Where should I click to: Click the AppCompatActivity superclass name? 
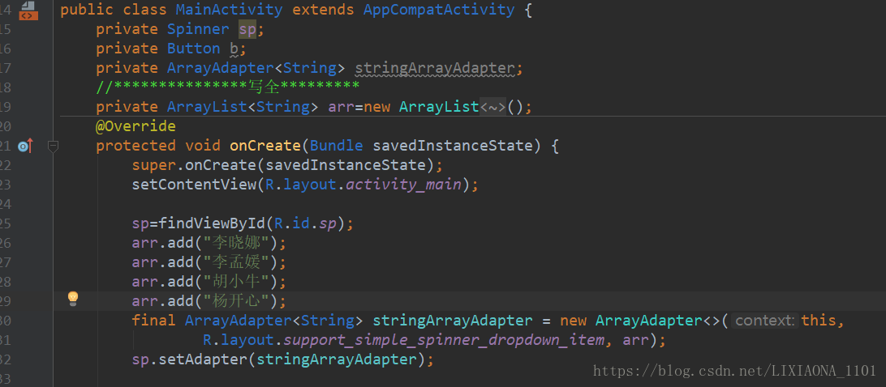coord(439,10)
